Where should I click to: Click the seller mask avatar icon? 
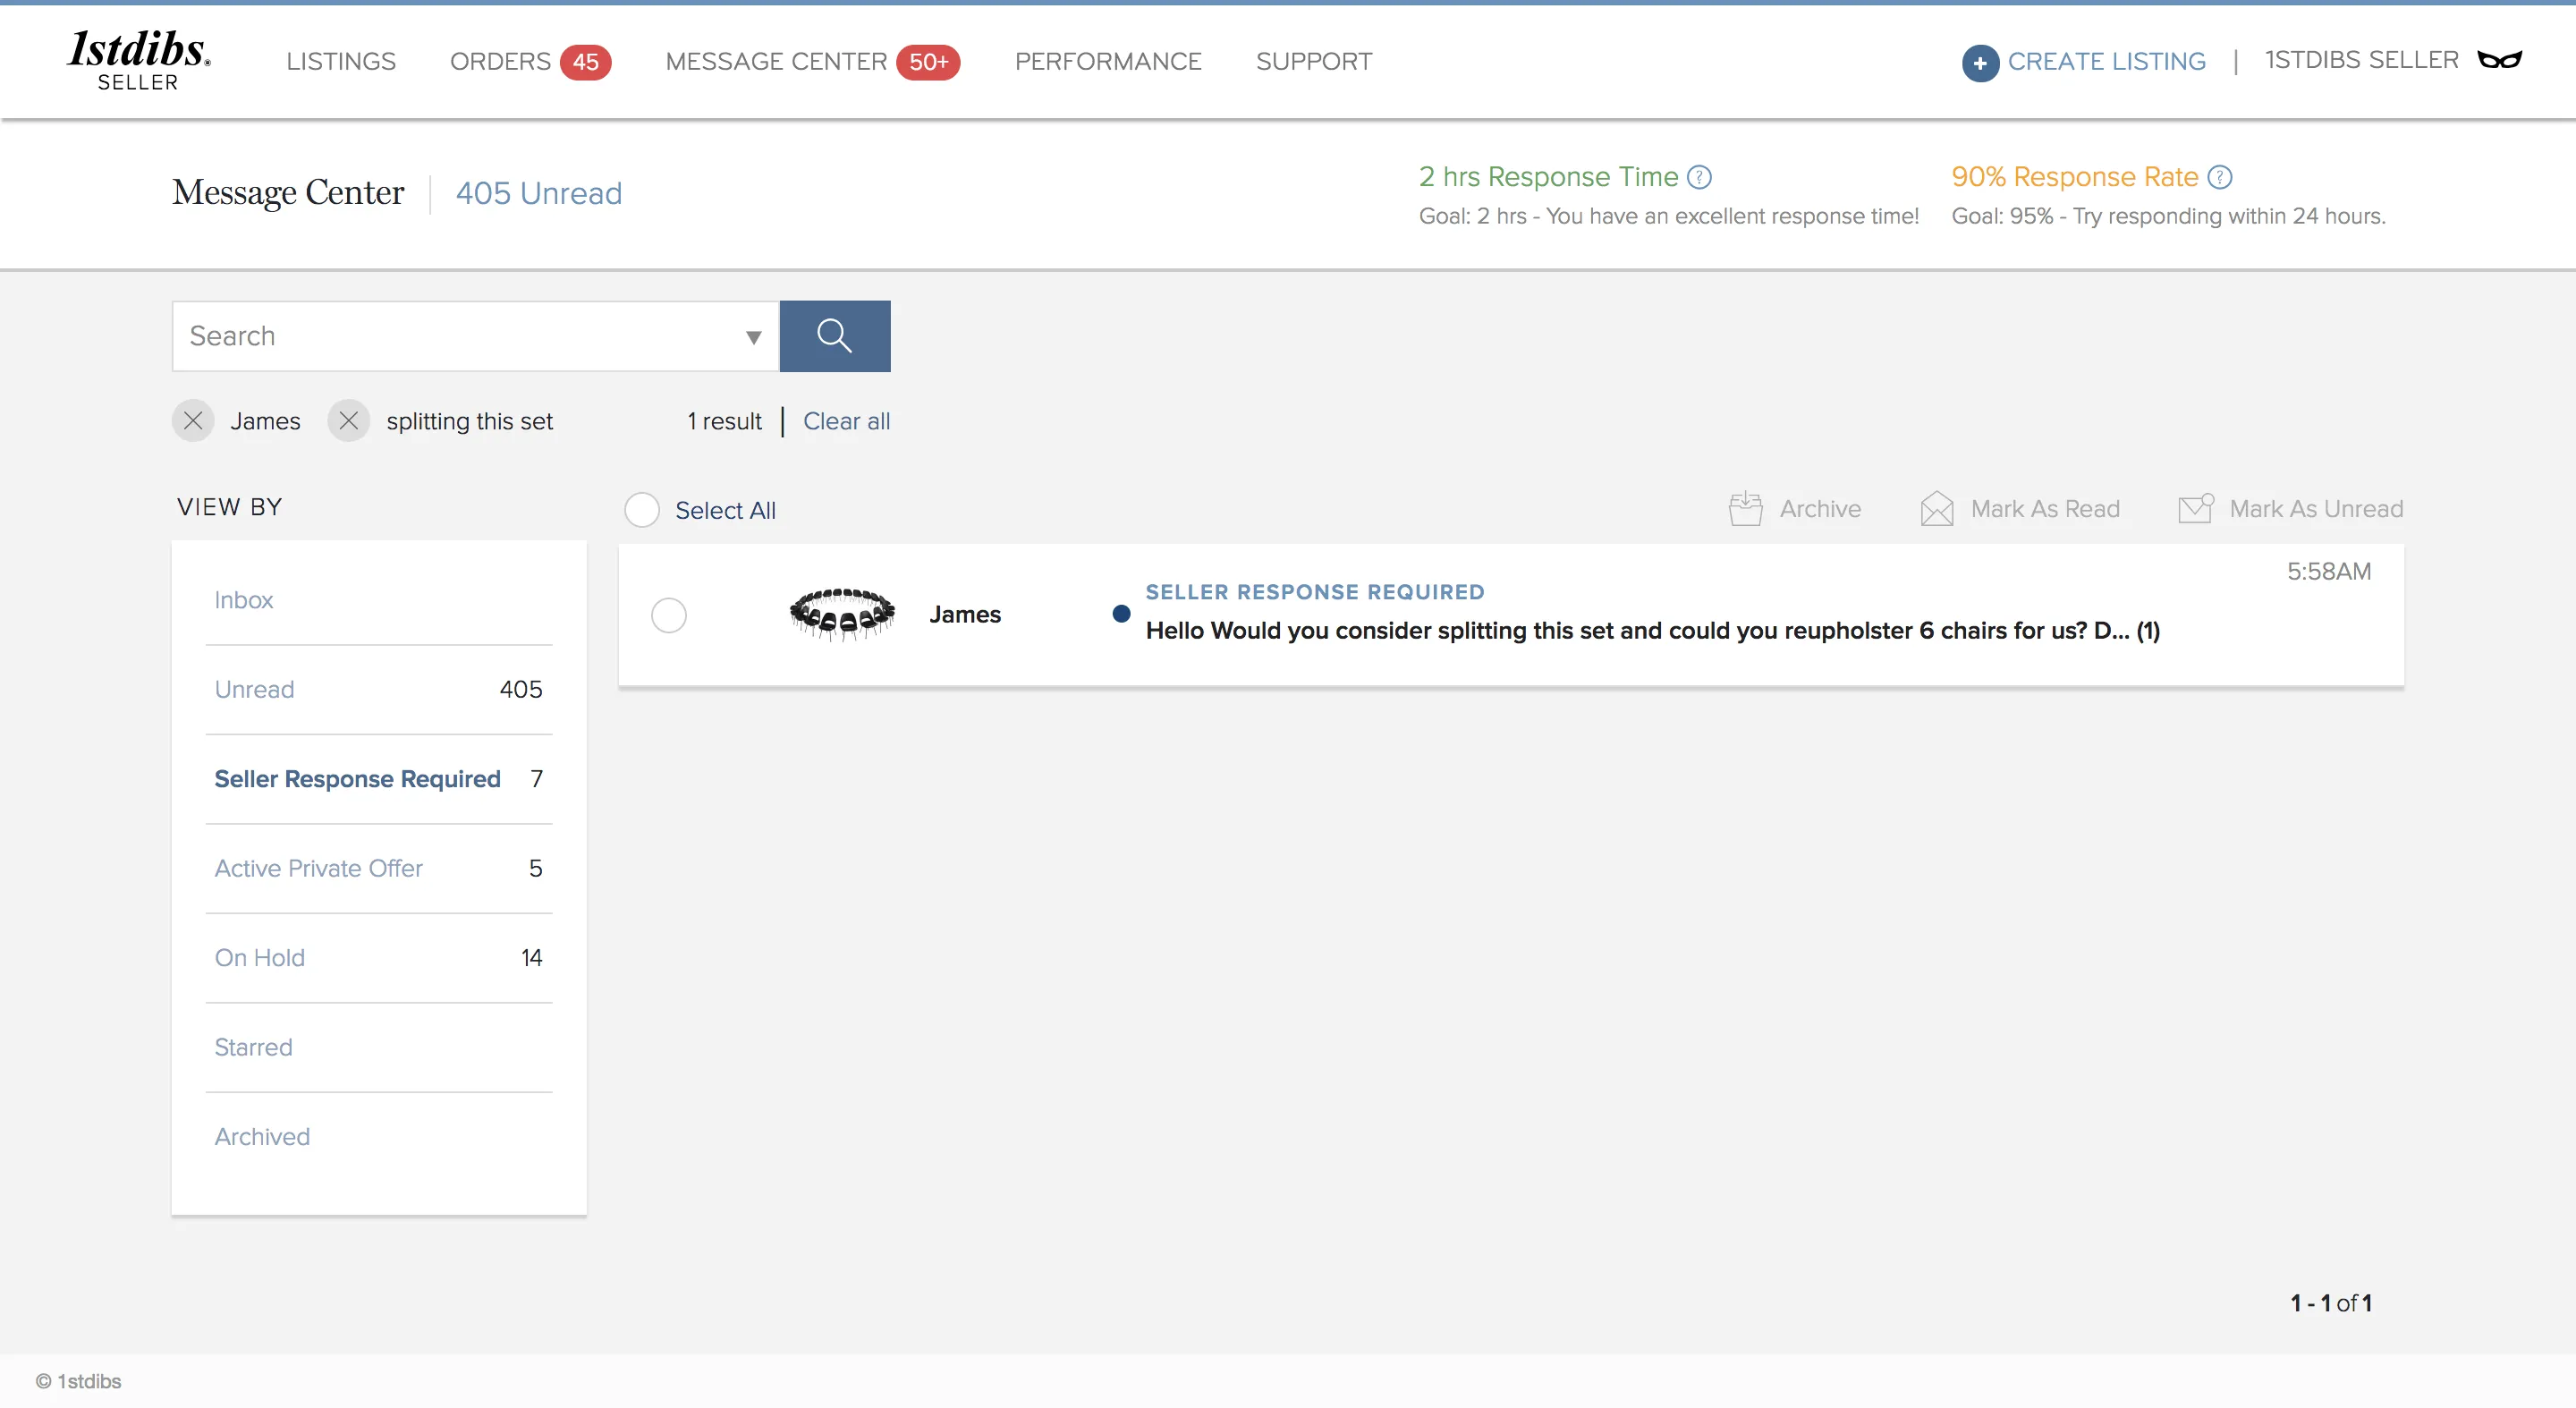(x=2499, y=61)
